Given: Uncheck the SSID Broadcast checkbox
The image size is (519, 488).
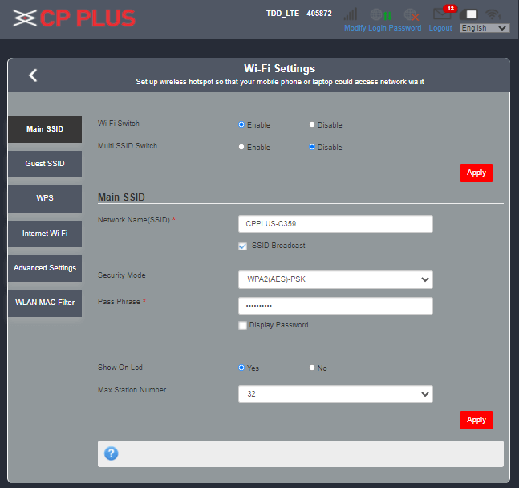Looking at the screenshot, I should (x=242, y=246).
